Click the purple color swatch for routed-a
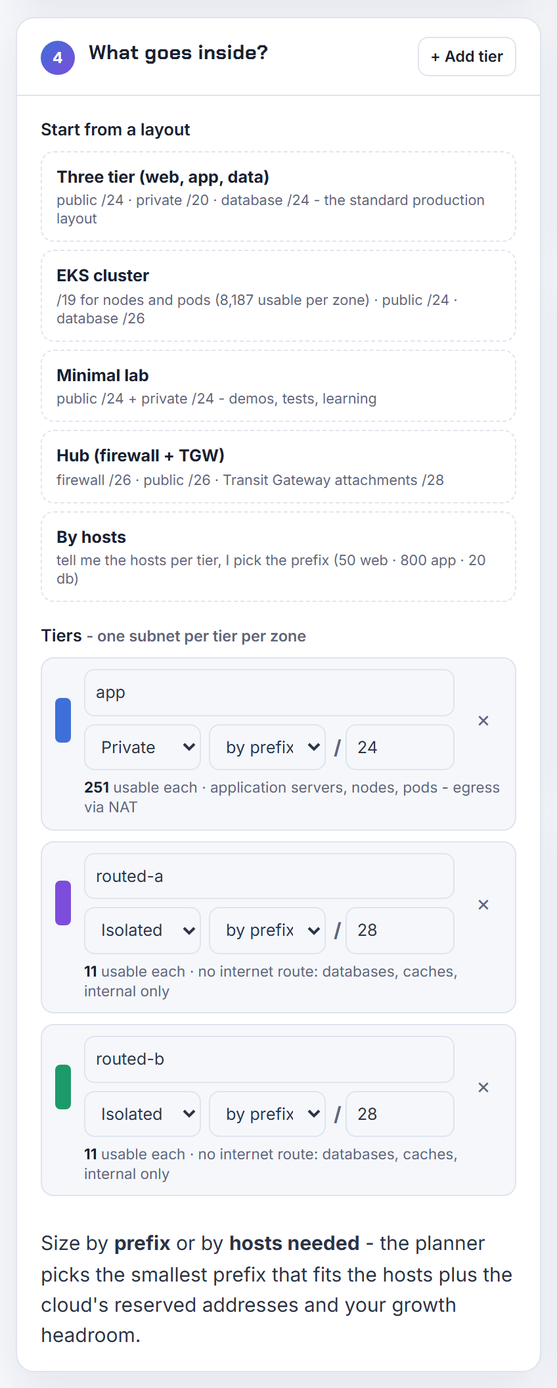 point(63,903)
